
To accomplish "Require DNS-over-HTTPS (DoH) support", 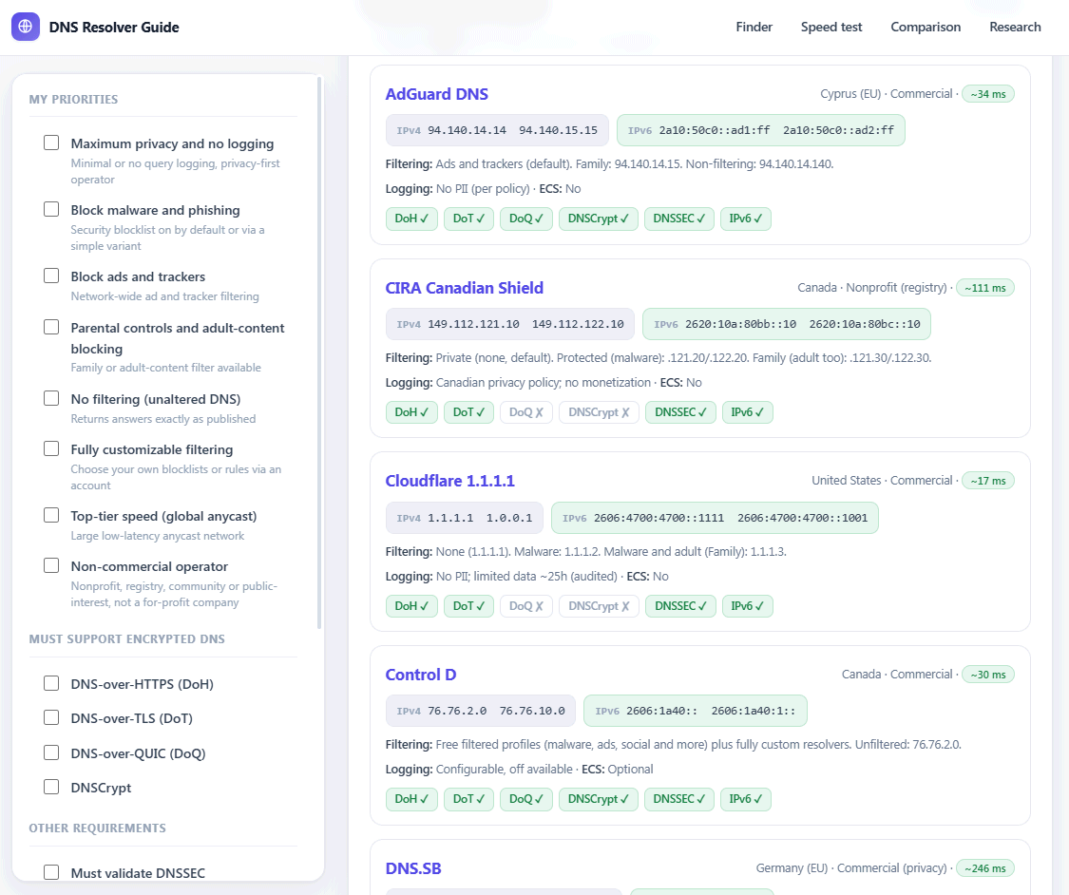I will click(51, 683).
